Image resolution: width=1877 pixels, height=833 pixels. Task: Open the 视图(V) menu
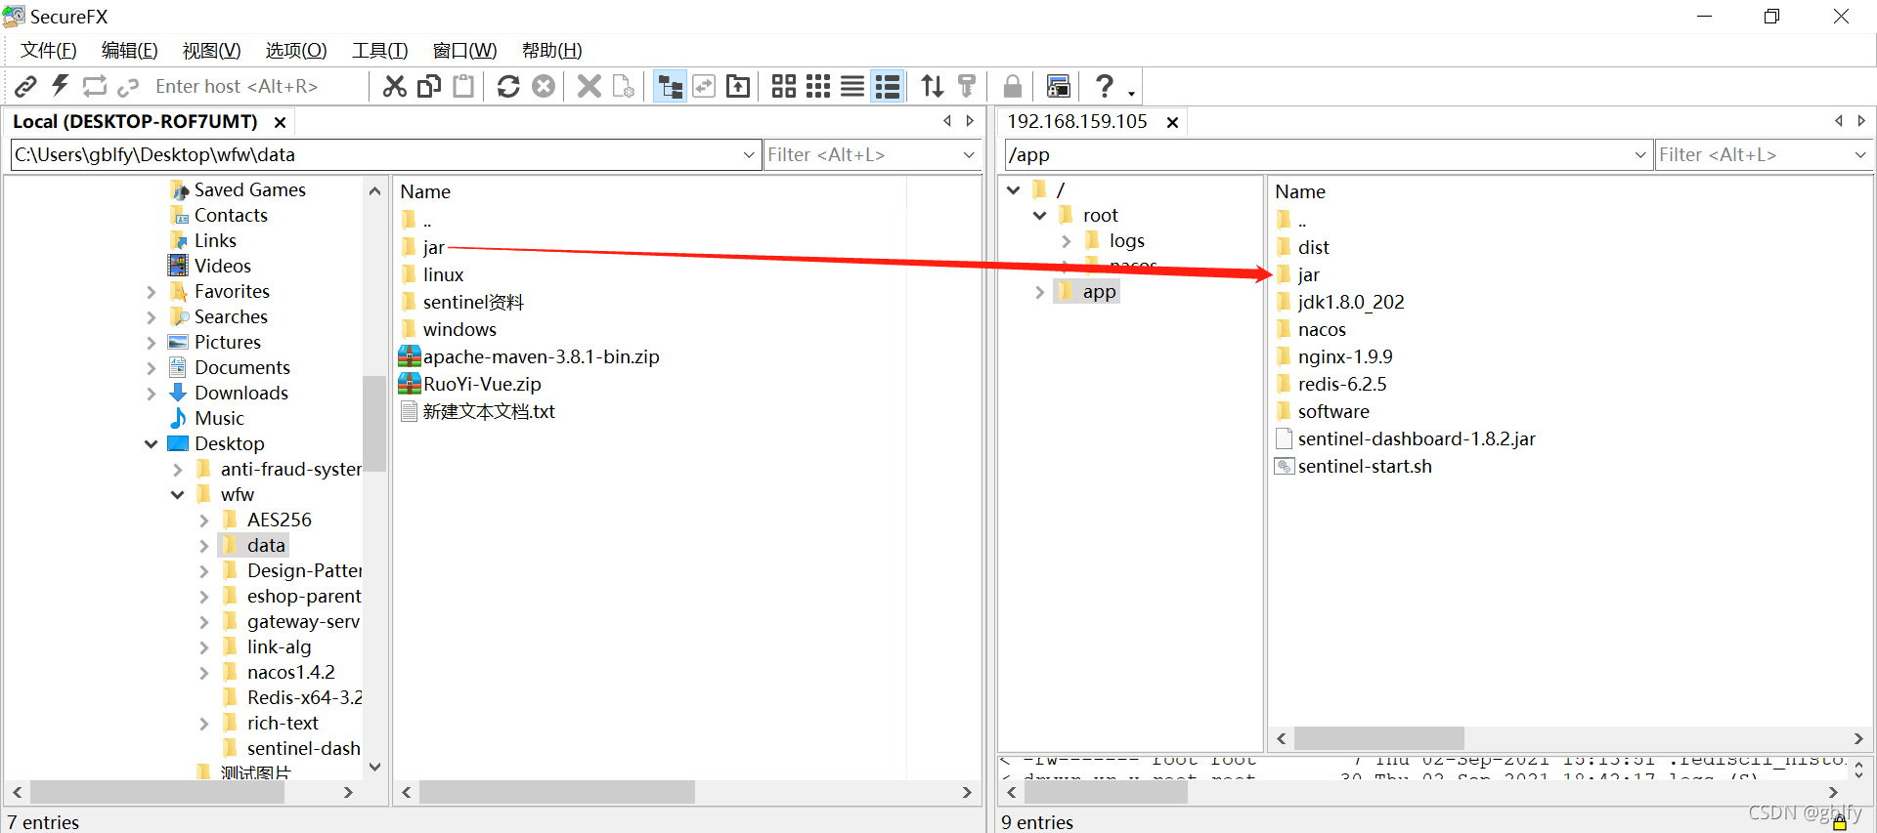212,51
